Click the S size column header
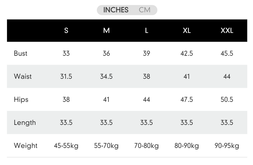Screen dimensions: 253x165 click(66, 31)
